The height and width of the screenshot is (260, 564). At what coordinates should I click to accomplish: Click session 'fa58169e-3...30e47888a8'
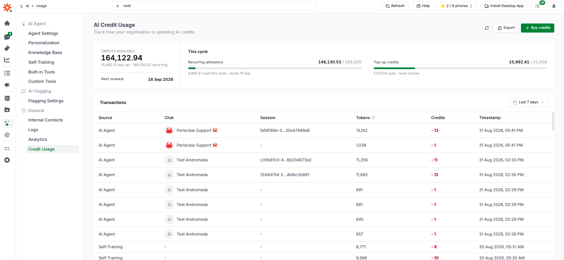[x=285, y=131]
